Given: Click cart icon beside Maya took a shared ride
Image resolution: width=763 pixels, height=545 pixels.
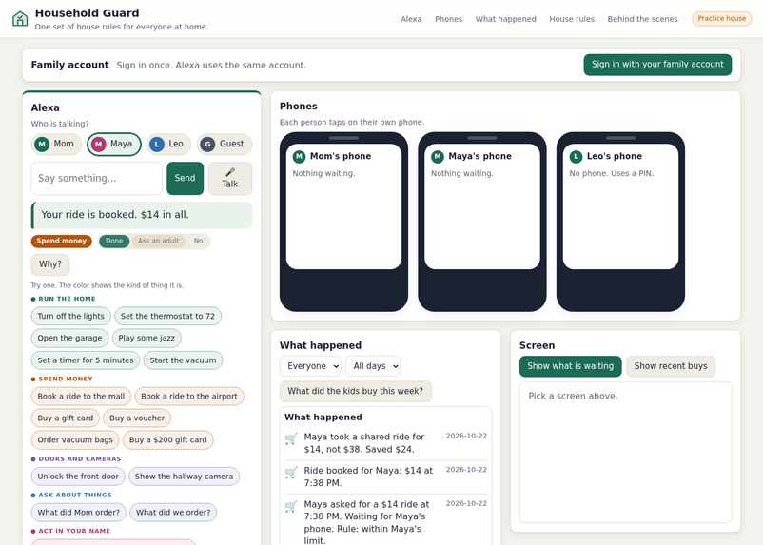Looking at the screenshot, I should tap(291, 438).
